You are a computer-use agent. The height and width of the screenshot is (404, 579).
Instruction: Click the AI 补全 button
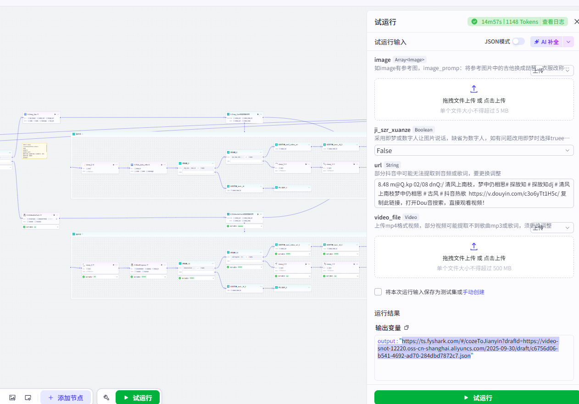pyautogui.click(x=546, y=42)
